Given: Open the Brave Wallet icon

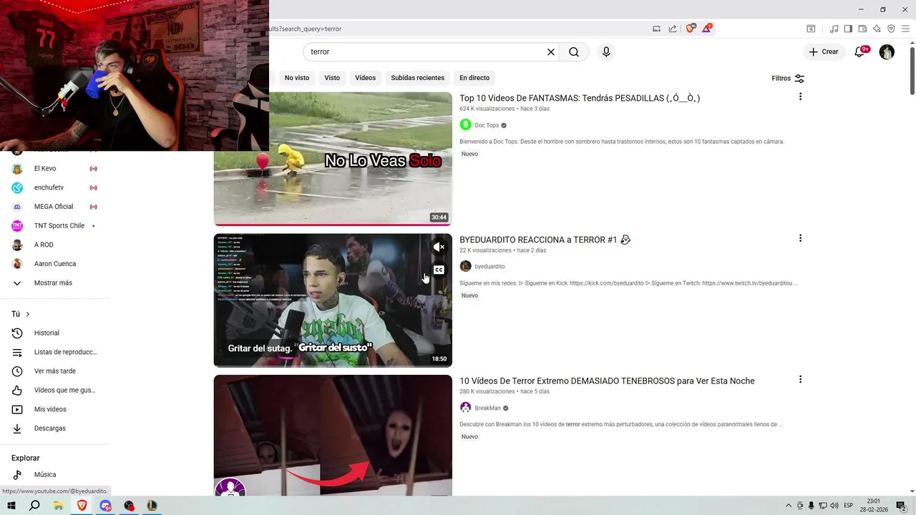Looking at the screenshot, I should tap(862, 29).
